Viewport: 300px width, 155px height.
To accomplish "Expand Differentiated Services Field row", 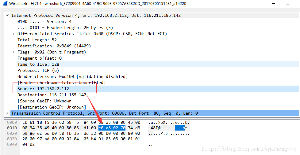I will (x=13, y=34).
